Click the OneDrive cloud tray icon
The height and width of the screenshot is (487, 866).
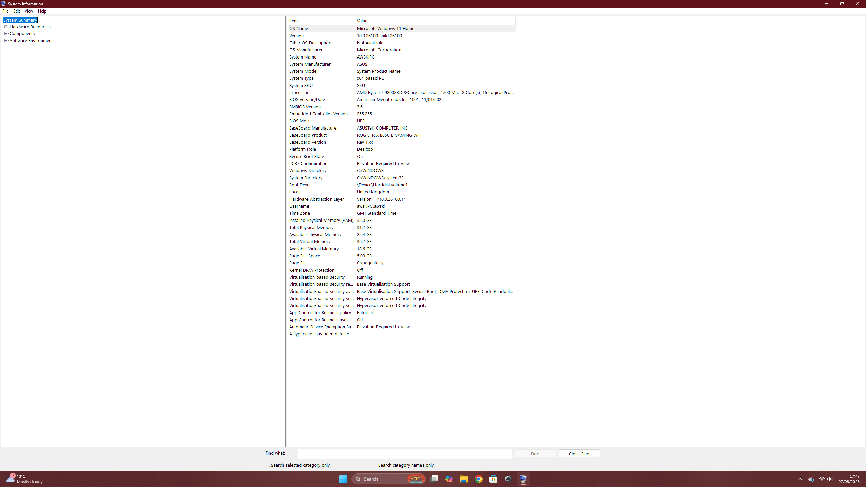(x=811, y=479)
